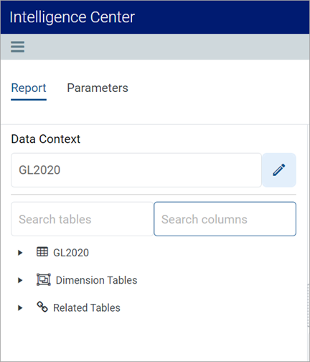Click the pencil edit data context icon
This screenshot has width=310, height=362.
click(x=279, y=170)
